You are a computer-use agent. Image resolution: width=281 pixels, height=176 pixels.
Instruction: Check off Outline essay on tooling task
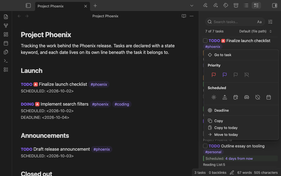pos(205,146)
